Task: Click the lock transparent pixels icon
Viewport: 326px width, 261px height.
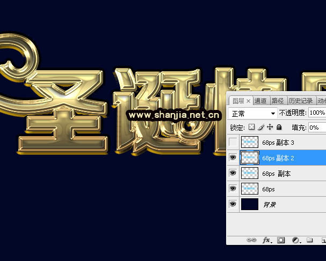Action: pyautogui.click(x=251, y=127)
